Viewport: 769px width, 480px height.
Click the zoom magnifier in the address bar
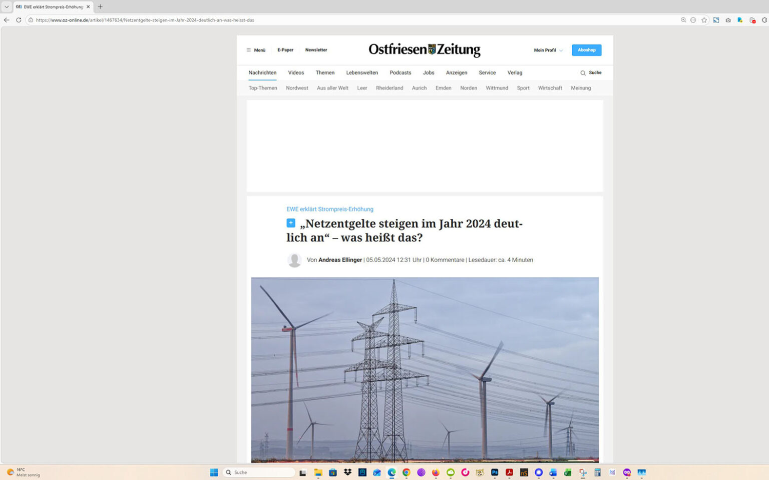tap(683, 20)
